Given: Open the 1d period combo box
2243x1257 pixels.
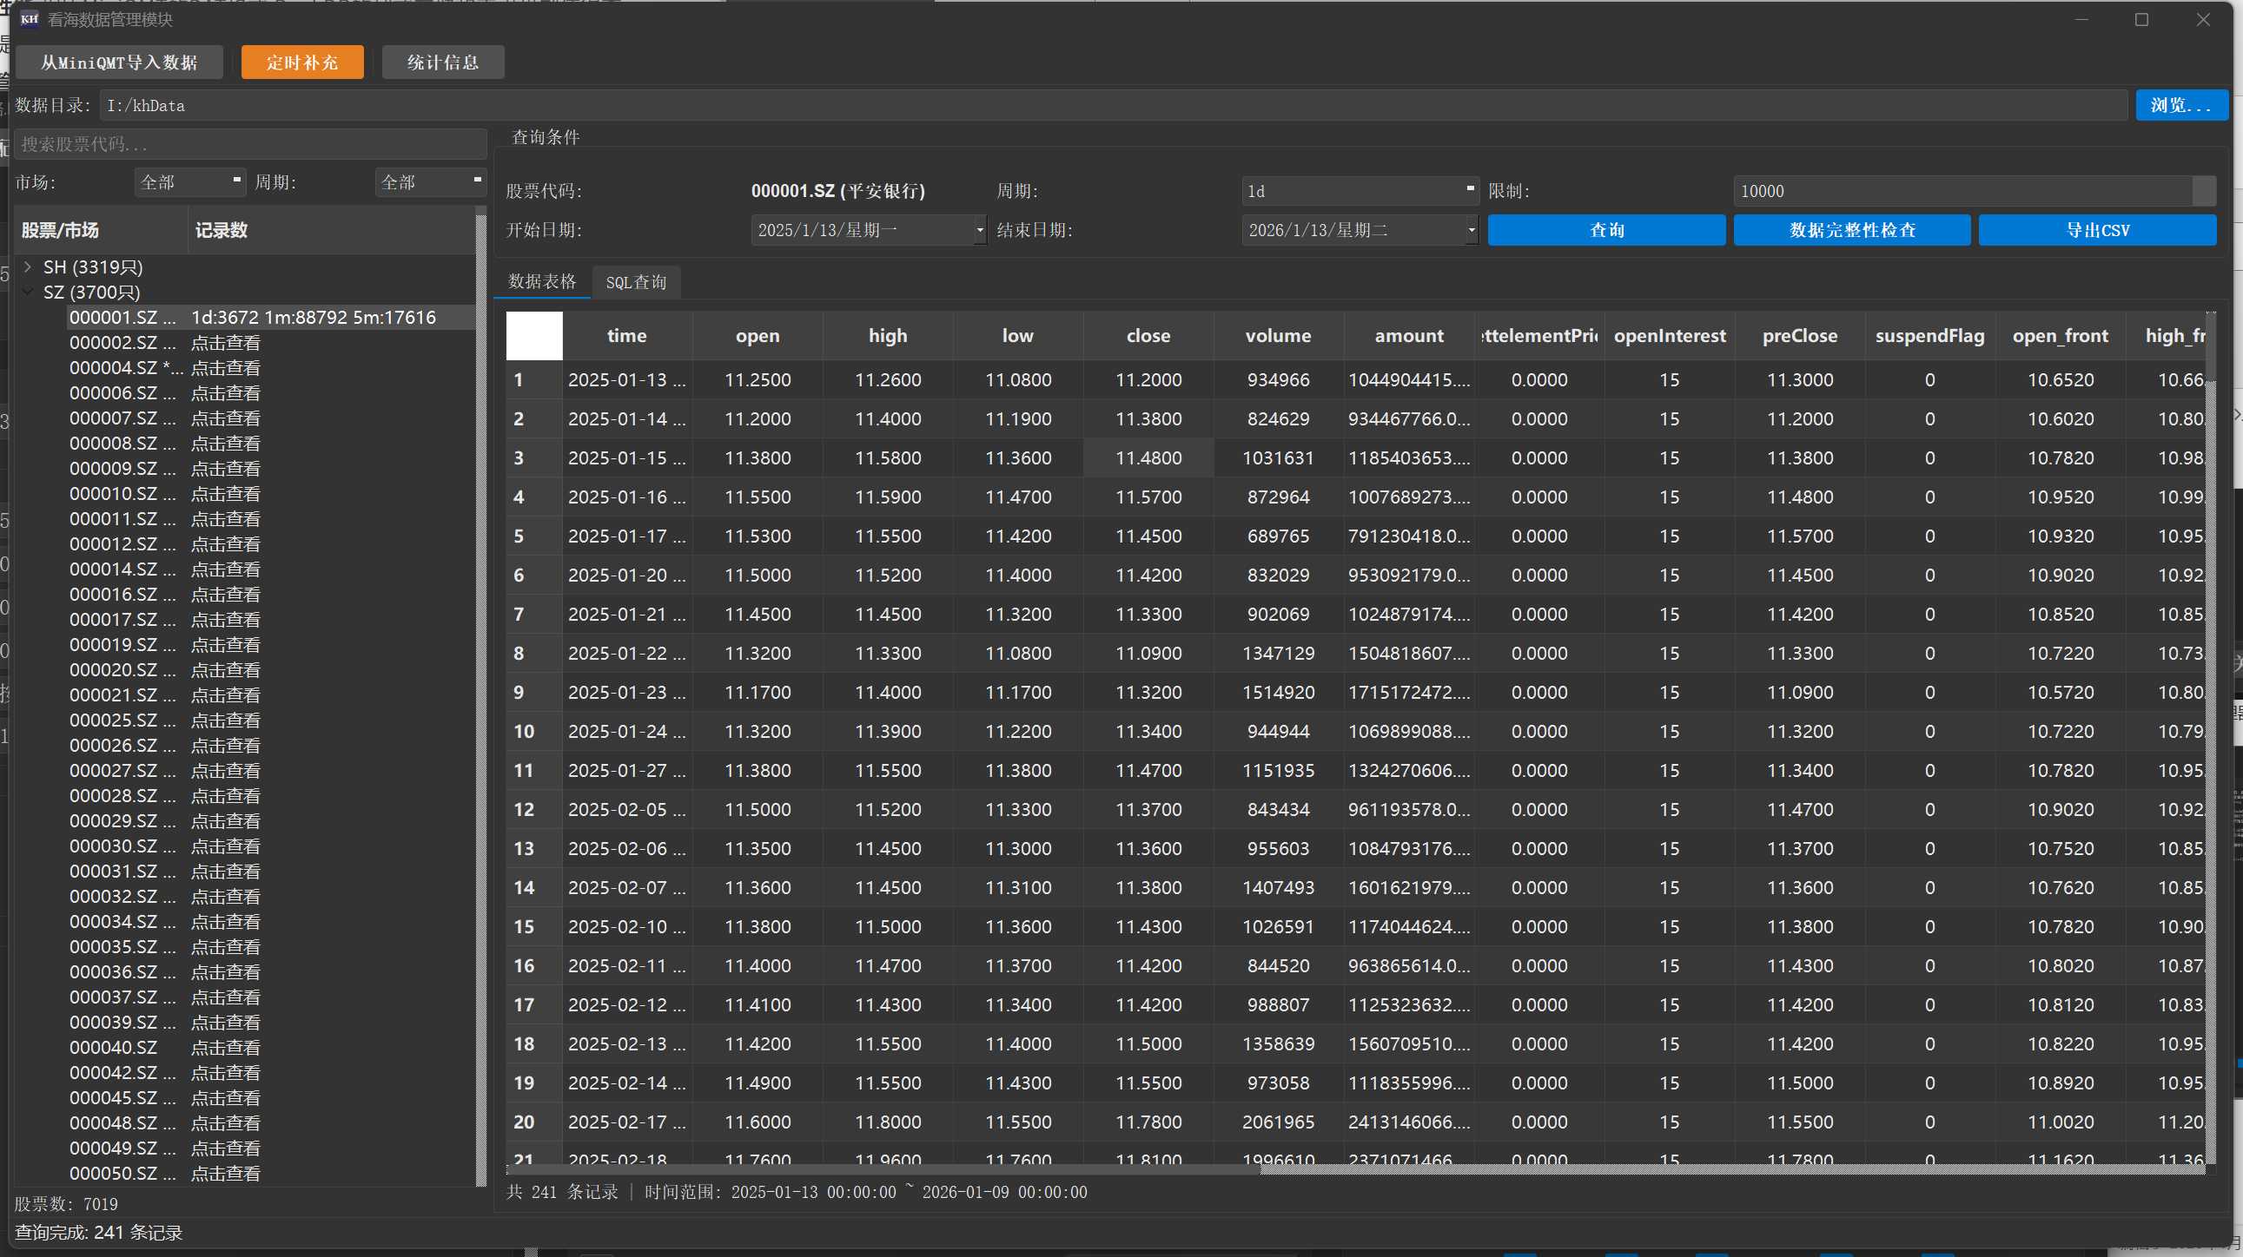Looking at the screenshot, I should point(1359,190).
